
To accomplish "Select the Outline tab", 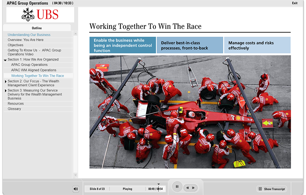I will pyautogui.click(x=37, y=28).
